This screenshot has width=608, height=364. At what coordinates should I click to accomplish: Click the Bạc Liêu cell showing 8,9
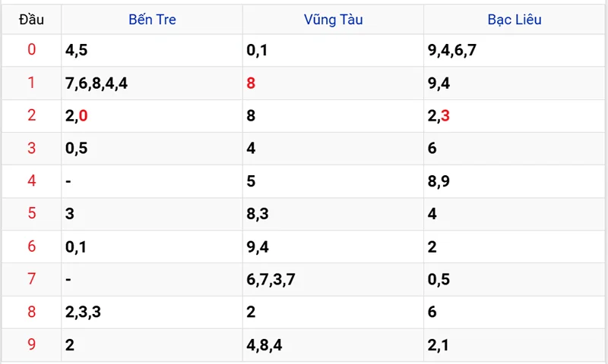[439, 181]
